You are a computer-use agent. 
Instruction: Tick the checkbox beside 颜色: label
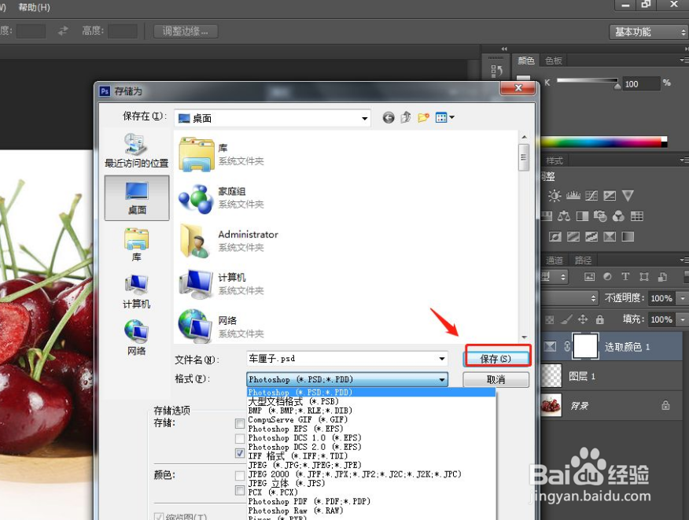pos(239,476)
